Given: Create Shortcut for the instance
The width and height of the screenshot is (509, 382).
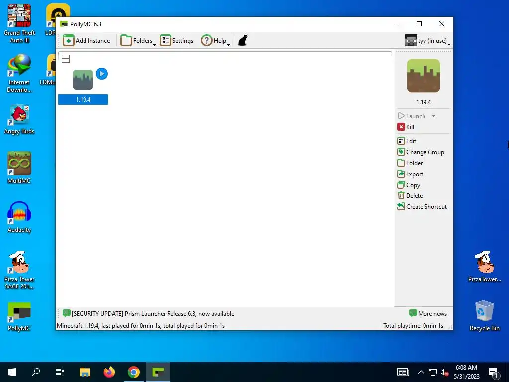Looking at the screenshot, I should pyautogui.click(x=422, y=207).
